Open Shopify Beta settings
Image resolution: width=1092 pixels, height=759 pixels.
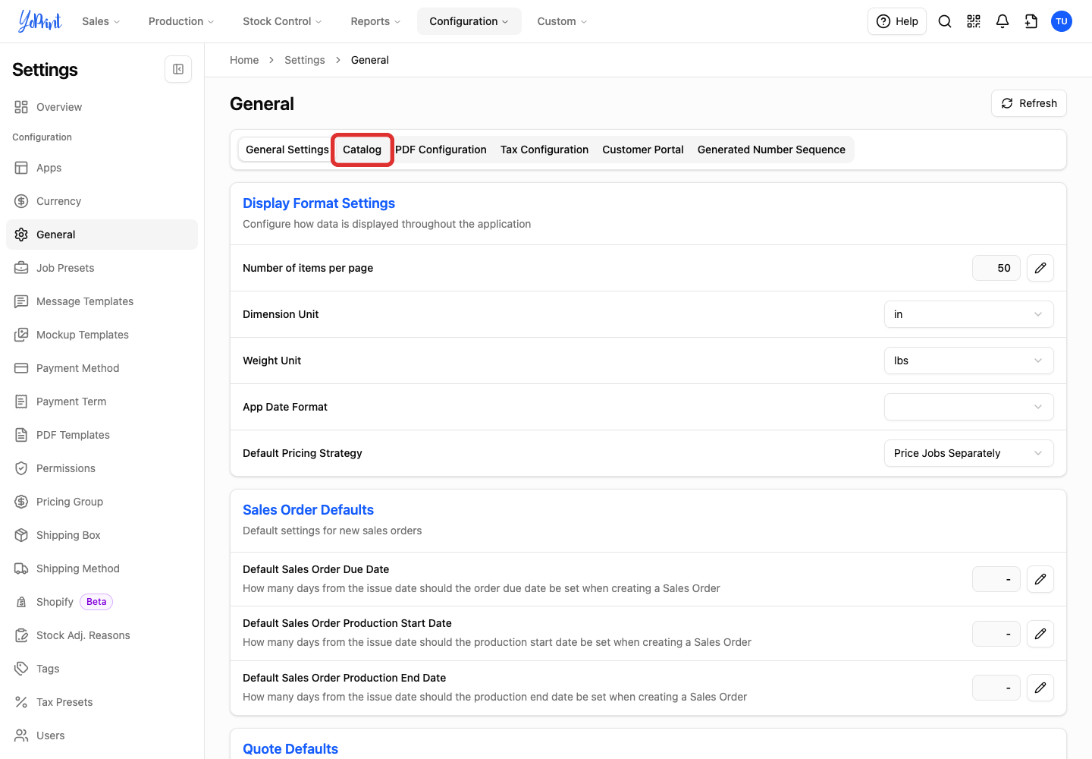(x=102, y=602)
